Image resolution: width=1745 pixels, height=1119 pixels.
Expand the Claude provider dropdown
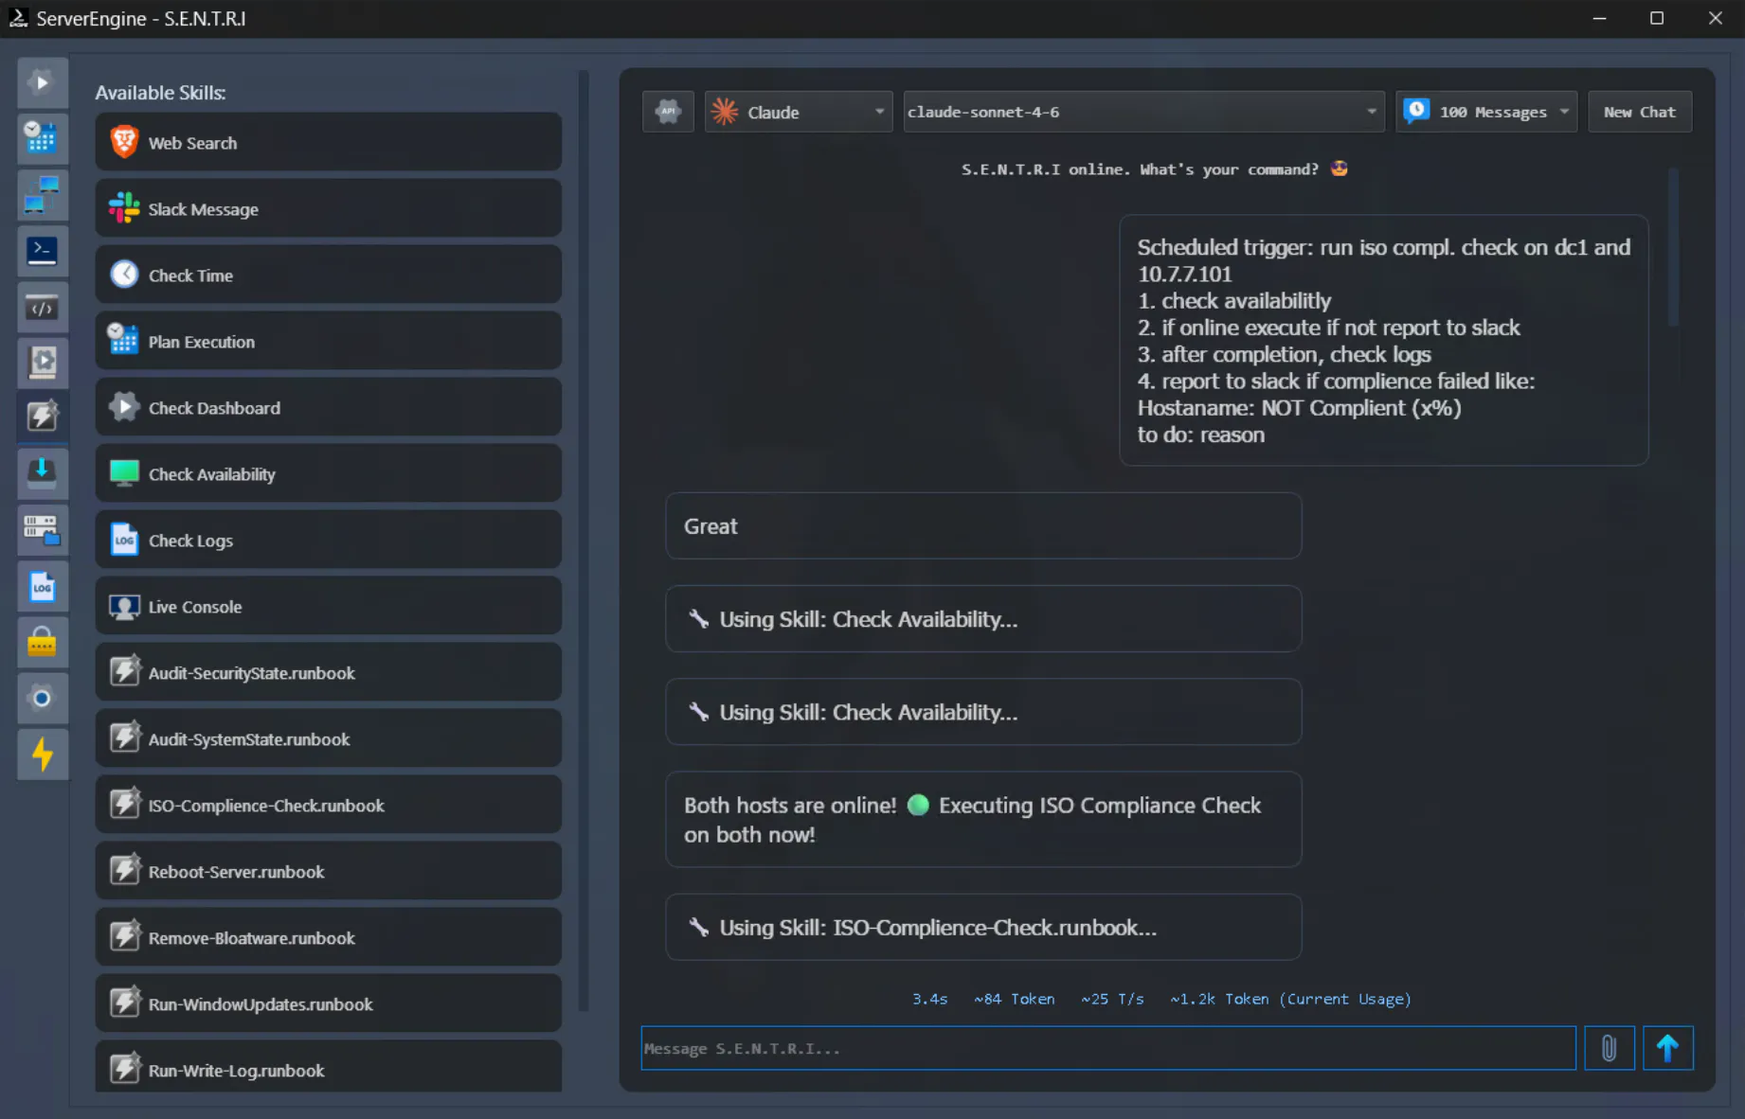(x=798, y=112)
